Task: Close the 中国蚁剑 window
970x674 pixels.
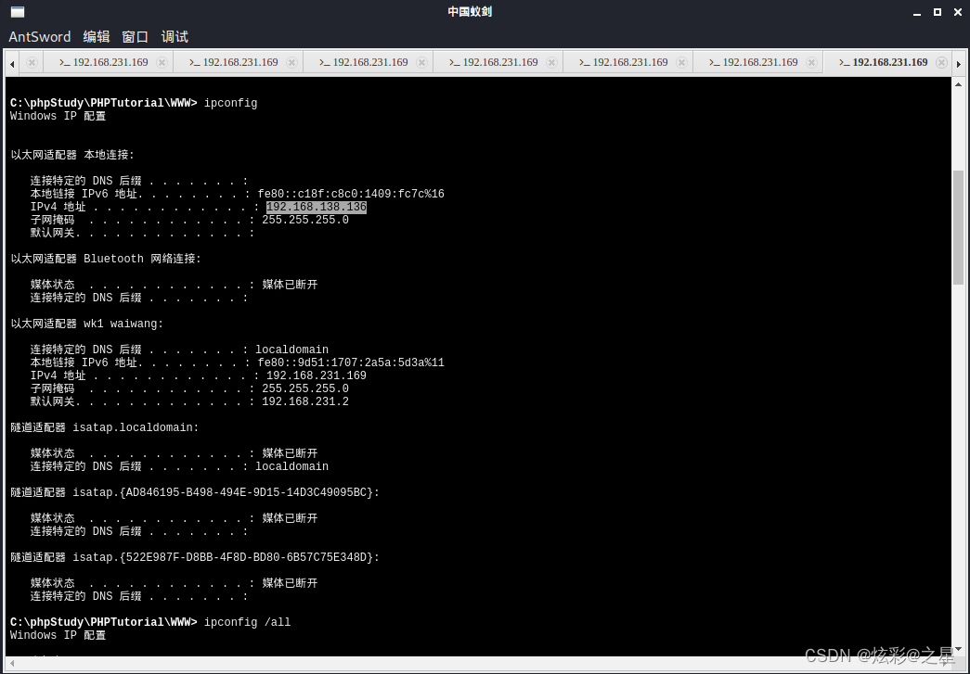Action: (x=958, y=12)
